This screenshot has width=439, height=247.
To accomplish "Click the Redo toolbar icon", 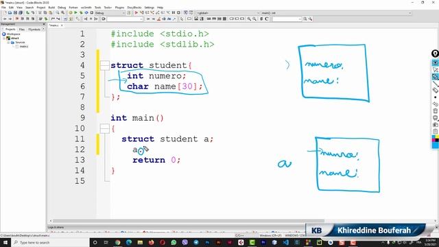I will tap(33, 13).
